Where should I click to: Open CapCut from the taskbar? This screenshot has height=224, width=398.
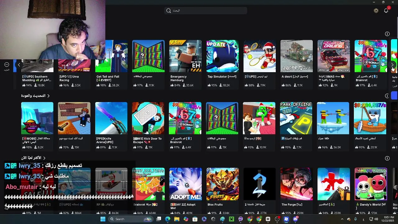point(268,219)
